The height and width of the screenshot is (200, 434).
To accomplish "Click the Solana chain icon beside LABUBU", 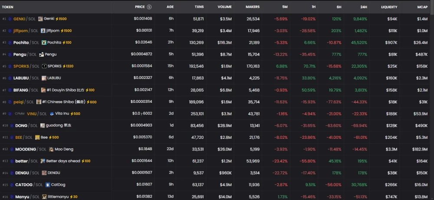I will coord(10,78).
